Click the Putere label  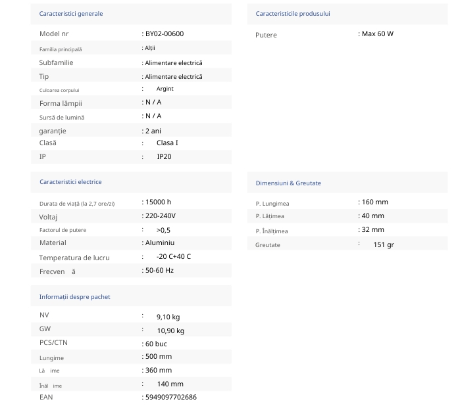coord(266,35)
